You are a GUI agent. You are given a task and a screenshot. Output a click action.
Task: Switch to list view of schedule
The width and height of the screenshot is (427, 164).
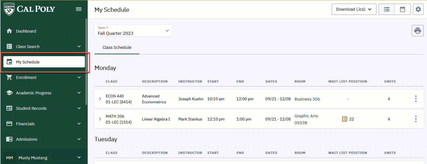coord(387,9)
